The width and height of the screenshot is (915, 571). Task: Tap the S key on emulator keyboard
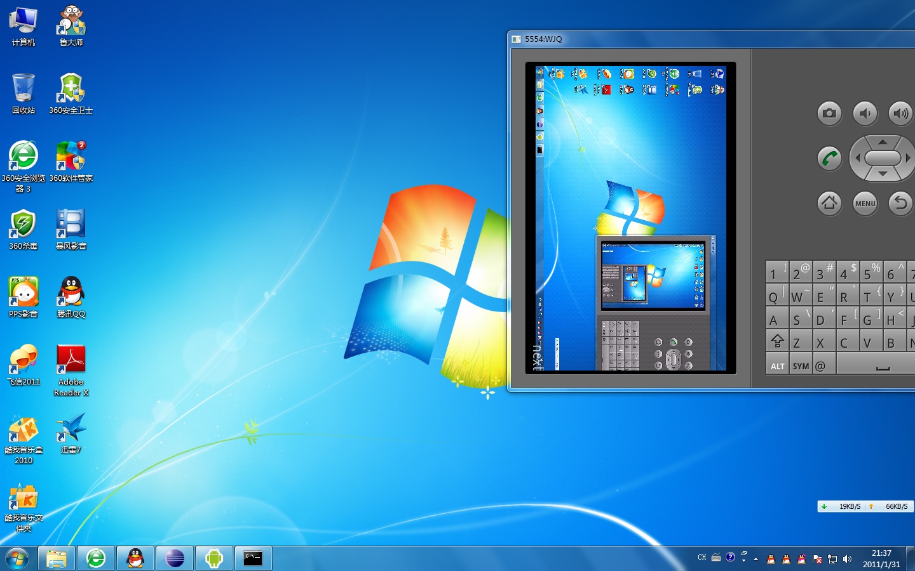click(x=801, y=318)
